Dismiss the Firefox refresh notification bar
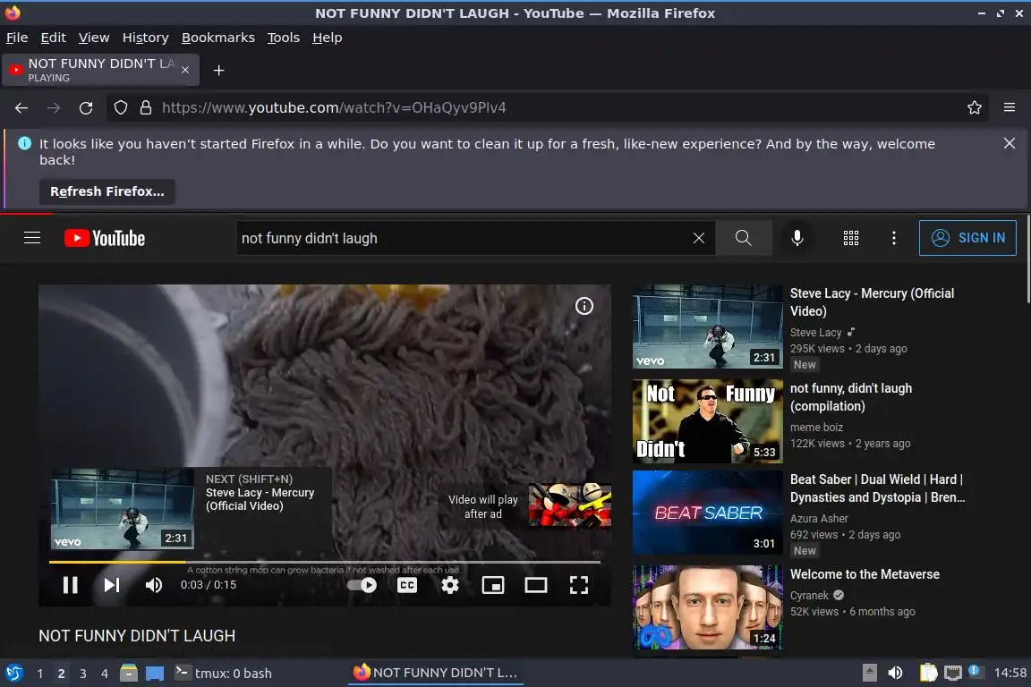1031x687 pixels. pos(1010,142)
